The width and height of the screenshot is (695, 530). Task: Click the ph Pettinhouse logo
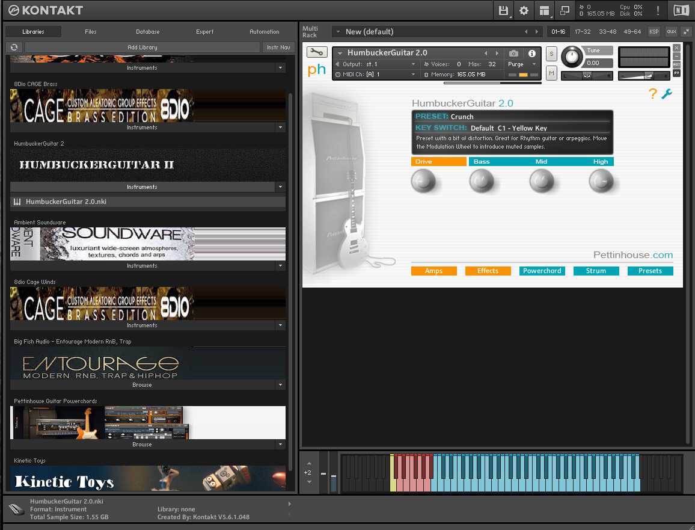coord(316,70)
